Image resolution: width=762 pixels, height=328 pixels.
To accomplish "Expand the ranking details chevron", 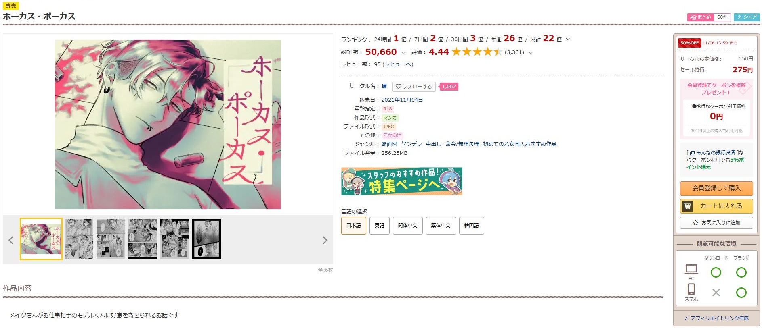I will tap(568, 39).
